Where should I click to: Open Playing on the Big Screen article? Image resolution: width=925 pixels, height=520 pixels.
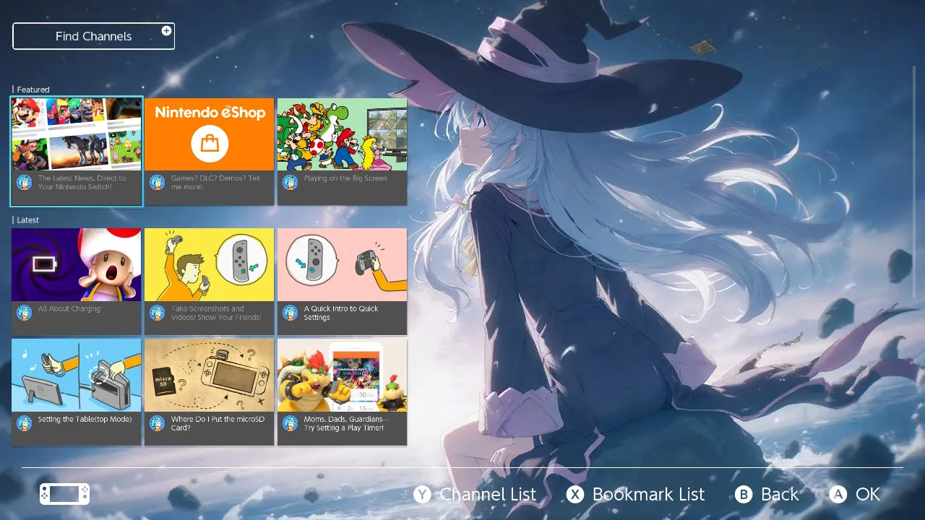(x=342, y=151)
